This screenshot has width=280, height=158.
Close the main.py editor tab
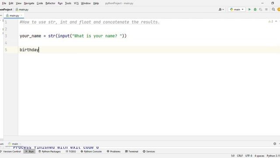coord(21,16)
